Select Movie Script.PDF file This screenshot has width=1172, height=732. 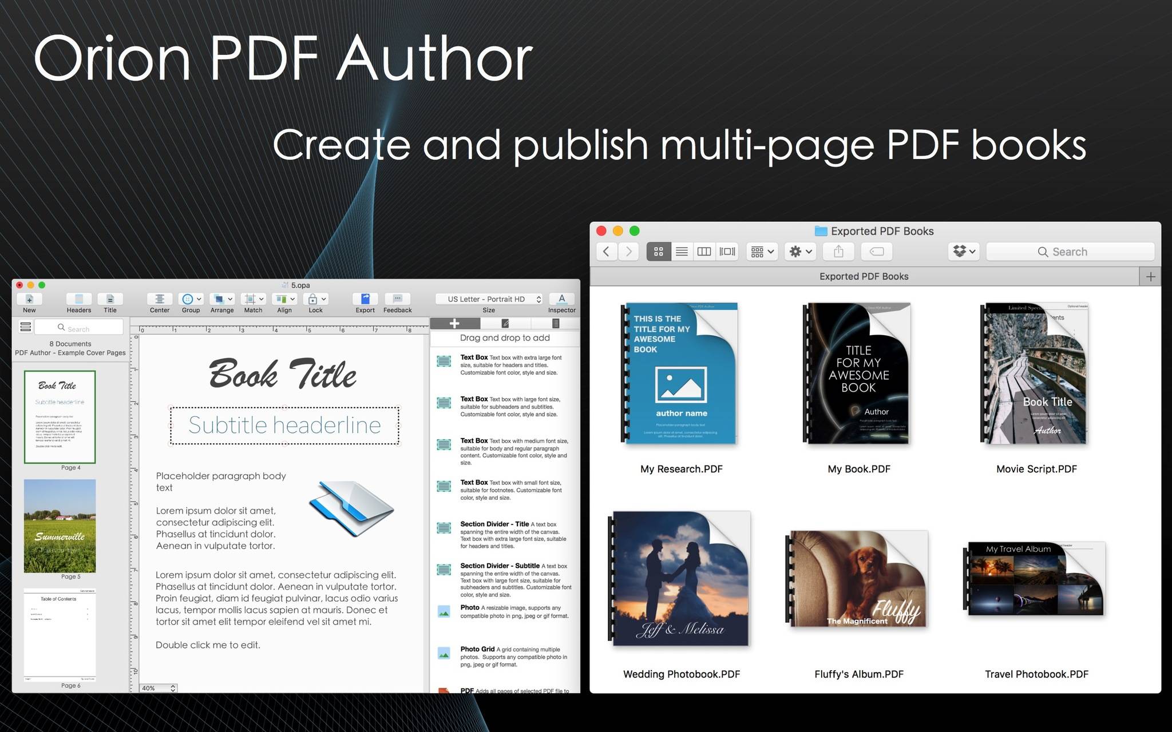[x=1035, y=375]
